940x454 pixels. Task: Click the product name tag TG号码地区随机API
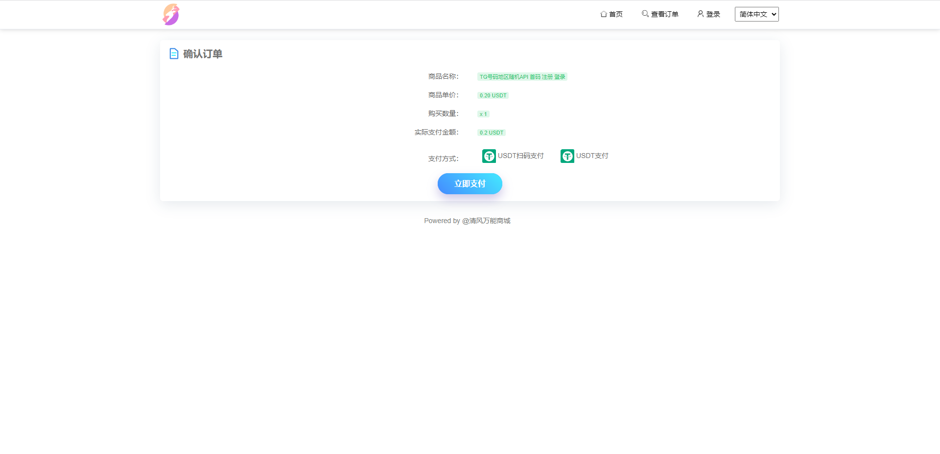tap(522, 77)
